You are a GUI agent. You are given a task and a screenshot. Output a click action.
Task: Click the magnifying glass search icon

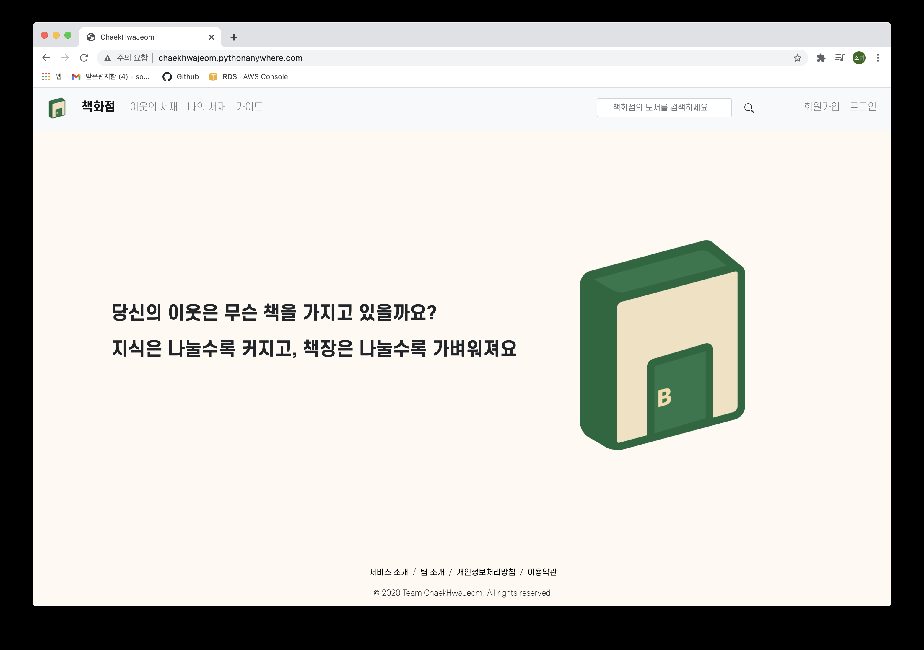click(x=749, y=108)
